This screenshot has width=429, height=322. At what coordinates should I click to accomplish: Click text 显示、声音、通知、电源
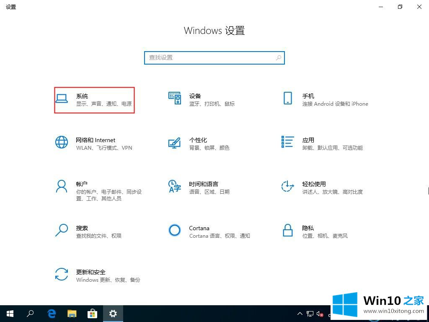[104, 104]
